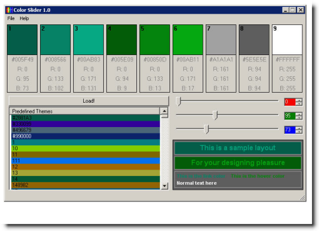Select theme 10 with lime green color

point(86,148)
